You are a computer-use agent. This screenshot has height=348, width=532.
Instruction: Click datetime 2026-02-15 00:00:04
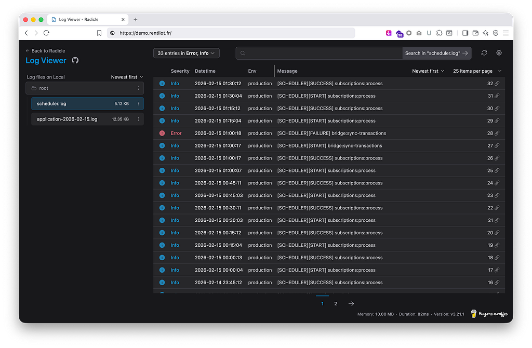click(x=219, y=270)
